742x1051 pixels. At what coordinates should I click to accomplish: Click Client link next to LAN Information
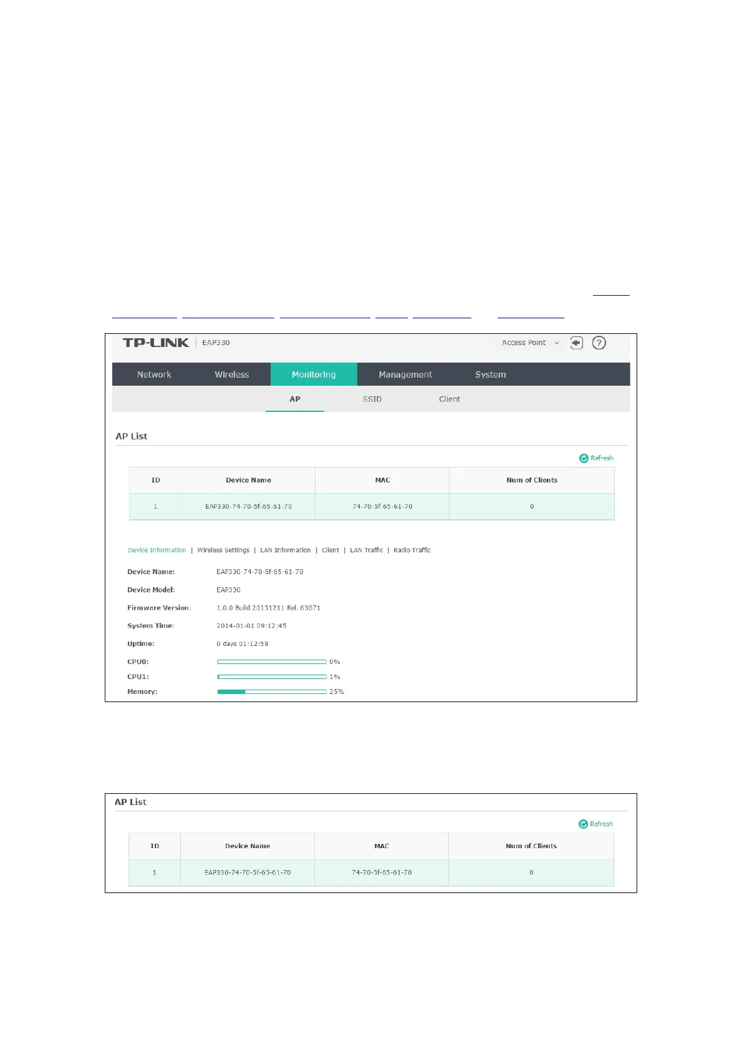[x=330, y=550]
